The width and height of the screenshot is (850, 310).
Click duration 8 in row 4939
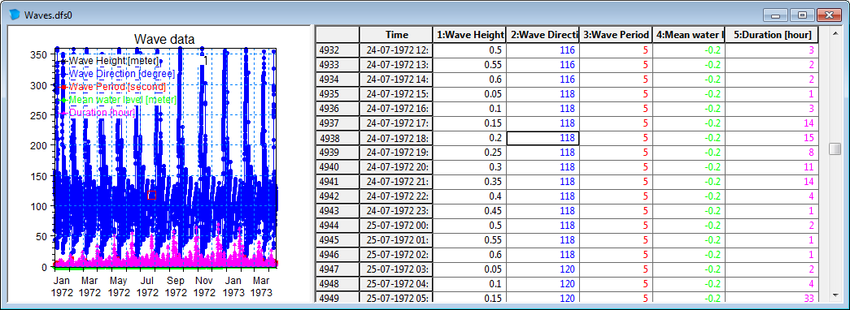[x=771, y=153]
